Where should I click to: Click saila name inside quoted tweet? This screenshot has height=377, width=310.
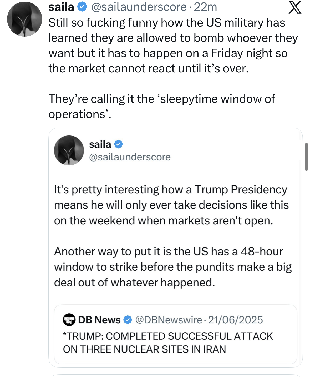(100, 144)
